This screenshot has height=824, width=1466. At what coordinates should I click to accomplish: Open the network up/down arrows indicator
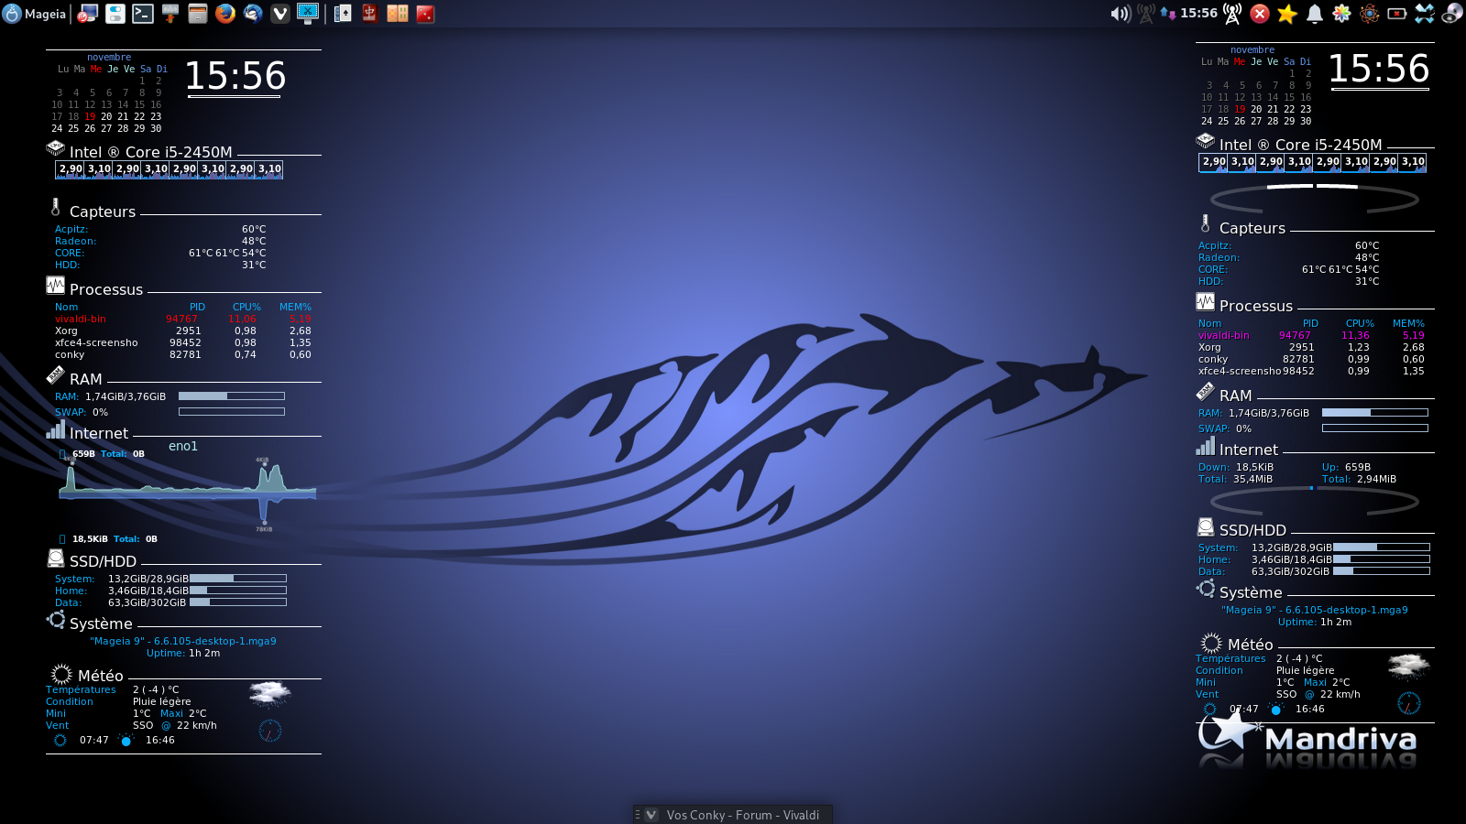point(1167,14)
